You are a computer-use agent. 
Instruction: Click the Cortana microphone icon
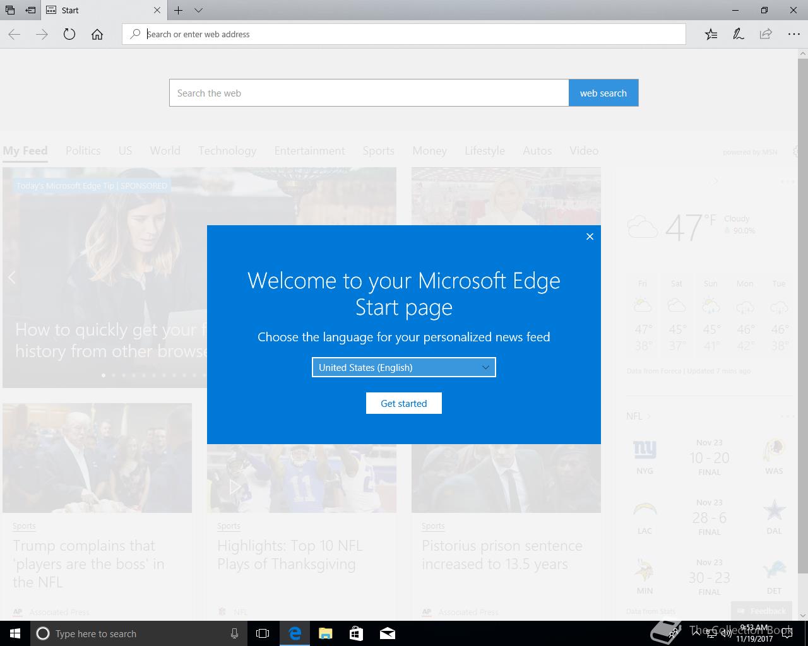coord(234,633)
